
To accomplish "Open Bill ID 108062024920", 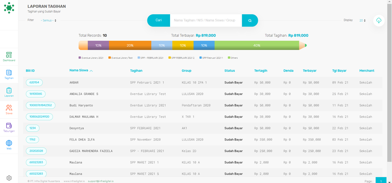I will [40, 116].
